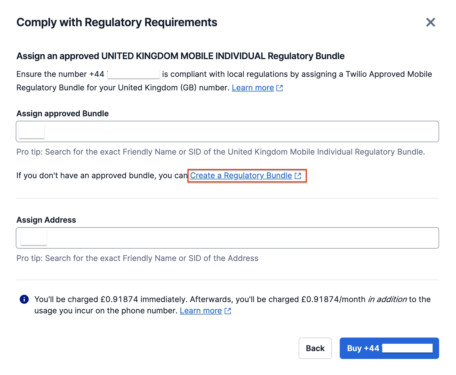Screen dimensions: 456x375
Task: Click the Pro tip text about the Address
Action: (137, 258)
